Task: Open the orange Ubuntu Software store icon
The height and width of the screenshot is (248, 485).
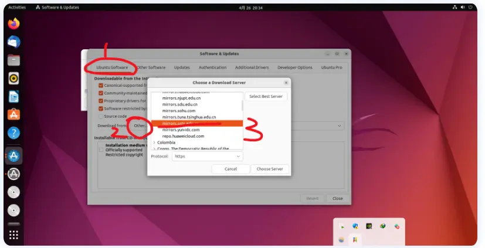Action: point(13,115)
